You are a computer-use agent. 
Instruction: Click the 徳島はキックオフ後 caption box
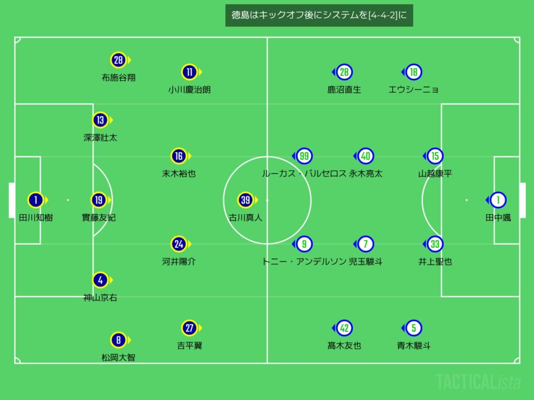point(319,16)
